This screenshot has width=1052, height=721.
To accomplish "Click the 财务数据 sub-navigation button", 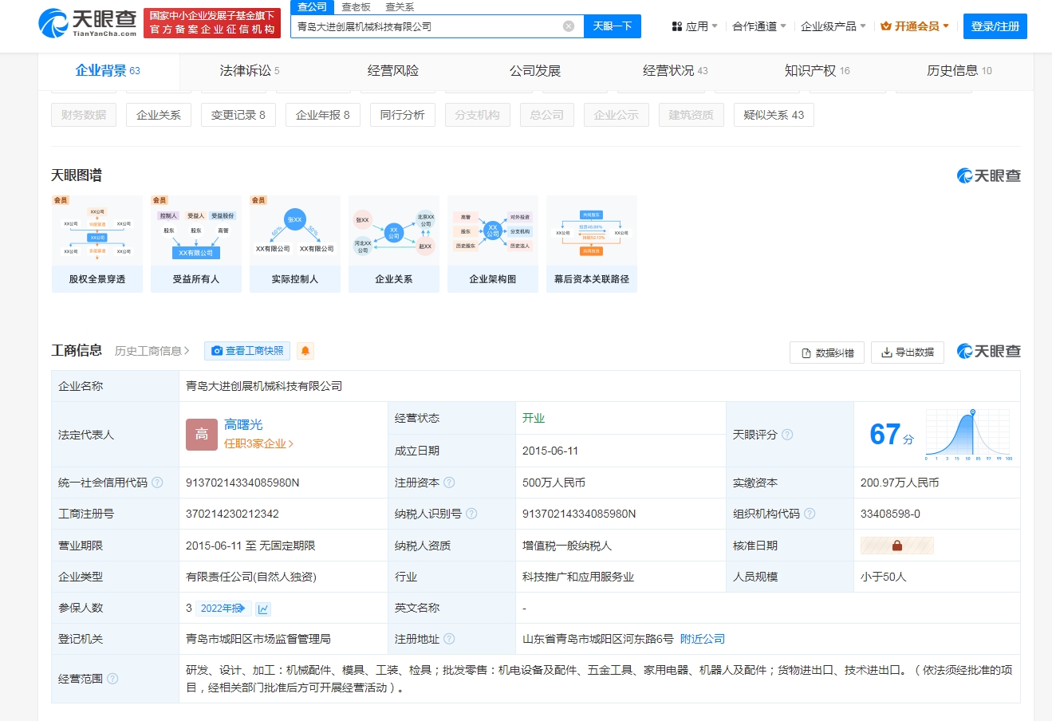I will pos(84,115).
